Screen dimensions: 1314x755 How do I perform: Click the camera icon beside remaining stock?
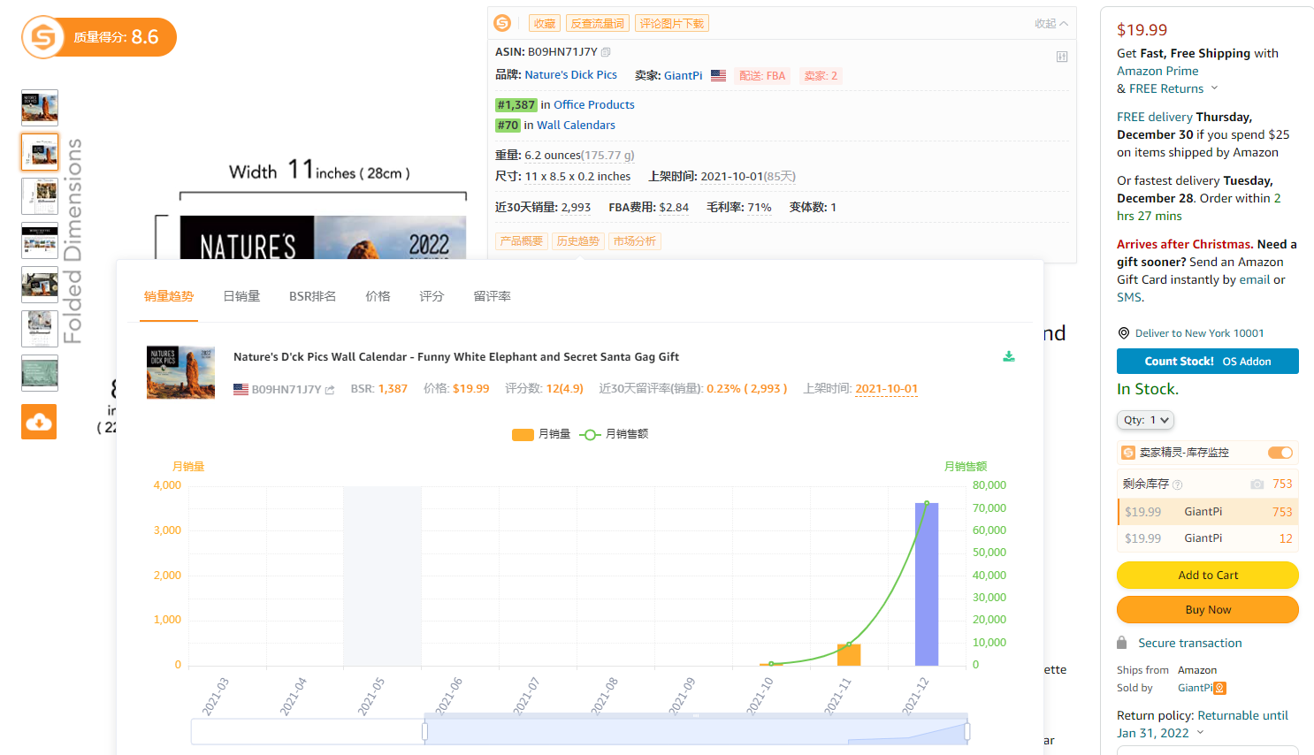tap(1257, 484)
